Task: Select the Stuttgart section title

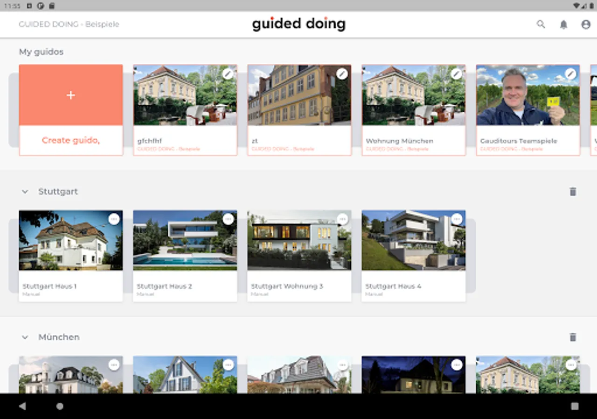Action: [x=58, y=191]
